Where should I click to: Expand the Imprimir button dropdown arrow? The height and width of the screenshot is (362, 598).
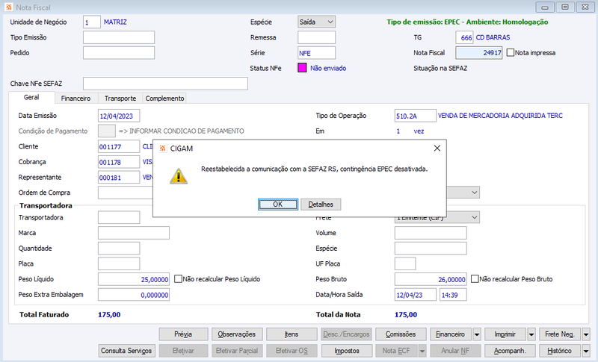click(x=531, y=334)
